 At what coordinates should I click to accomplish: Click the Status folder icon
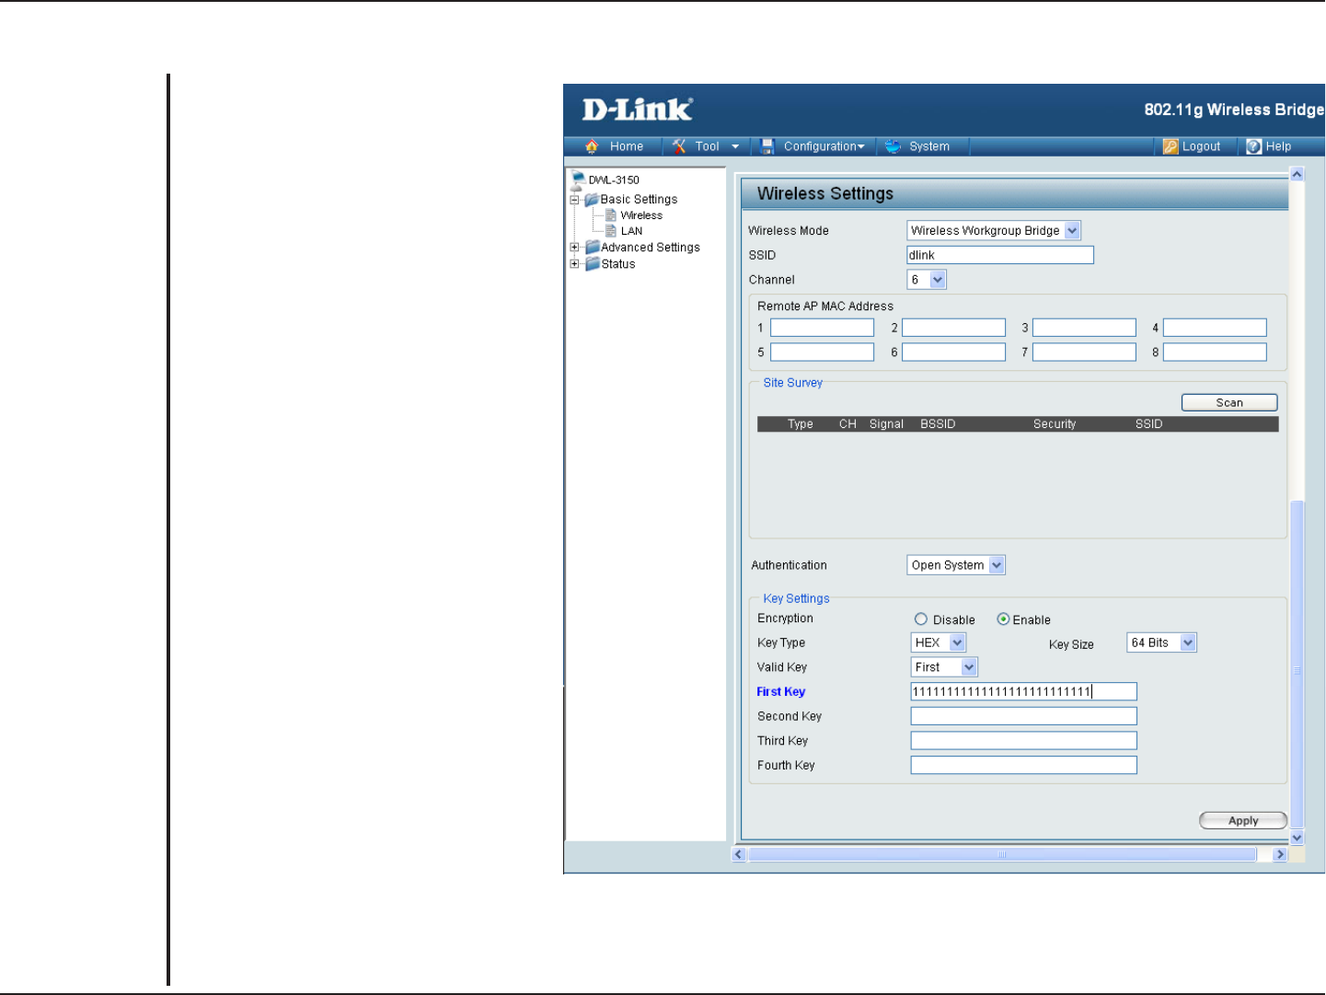[593, 263]
